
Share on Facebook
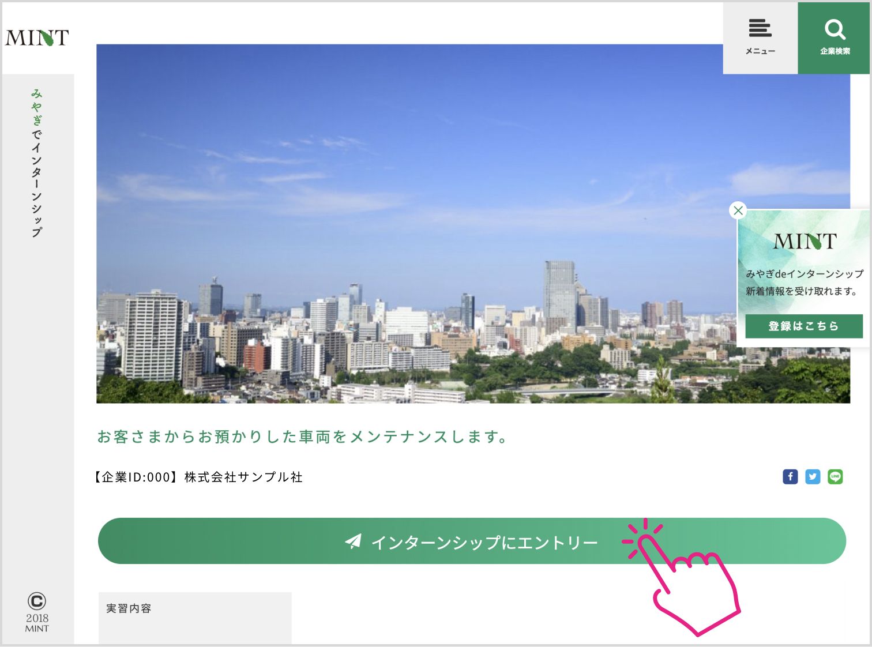(790, 477)
